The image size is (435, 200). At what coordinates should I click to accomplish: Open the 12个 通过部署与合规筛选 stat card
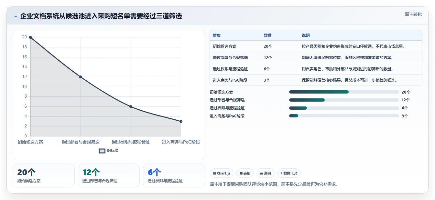point(109,175)
